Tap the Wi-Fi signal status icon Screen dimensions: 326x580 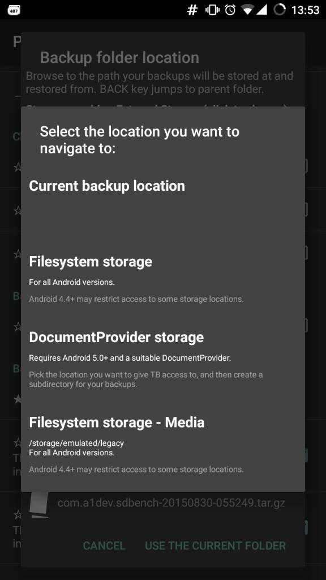[x=247, y=10]
